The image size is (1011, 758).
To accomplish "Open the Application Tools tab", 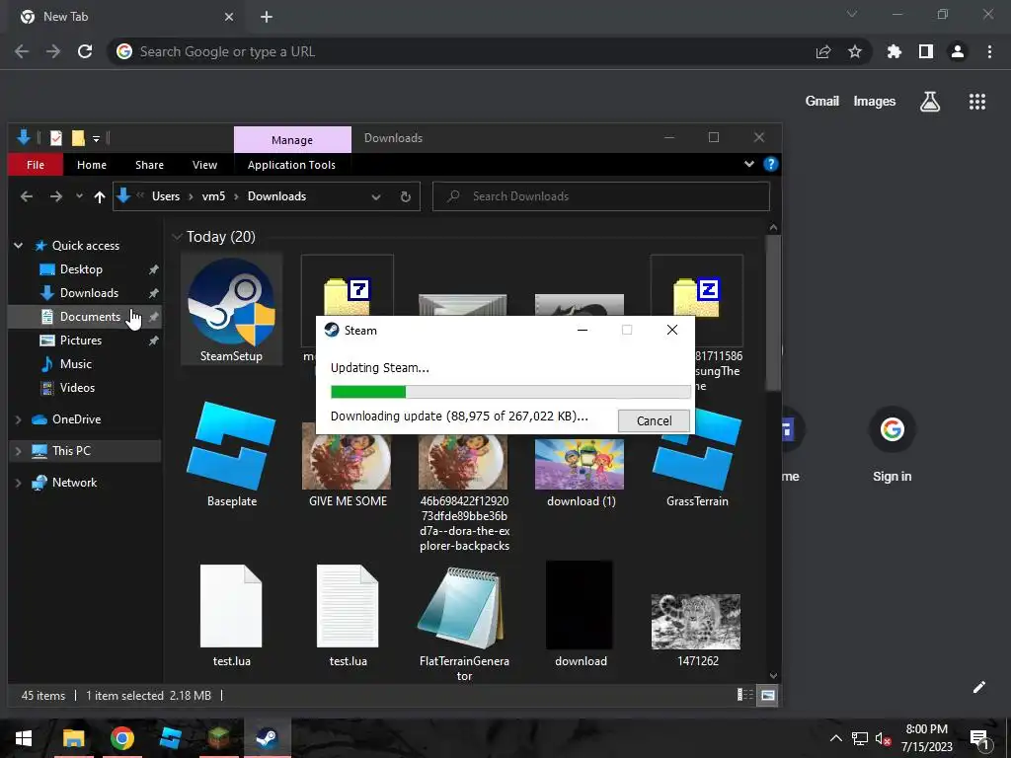I will point(291,165).
